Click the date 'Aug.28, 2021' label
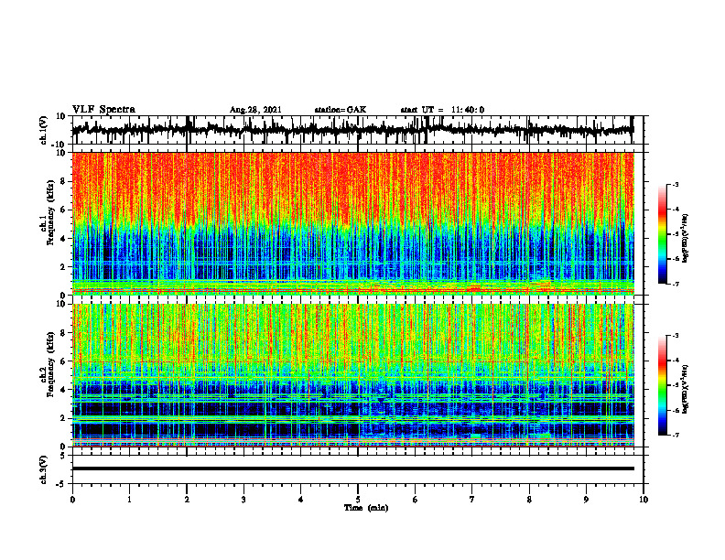 (x=255, y=110)
